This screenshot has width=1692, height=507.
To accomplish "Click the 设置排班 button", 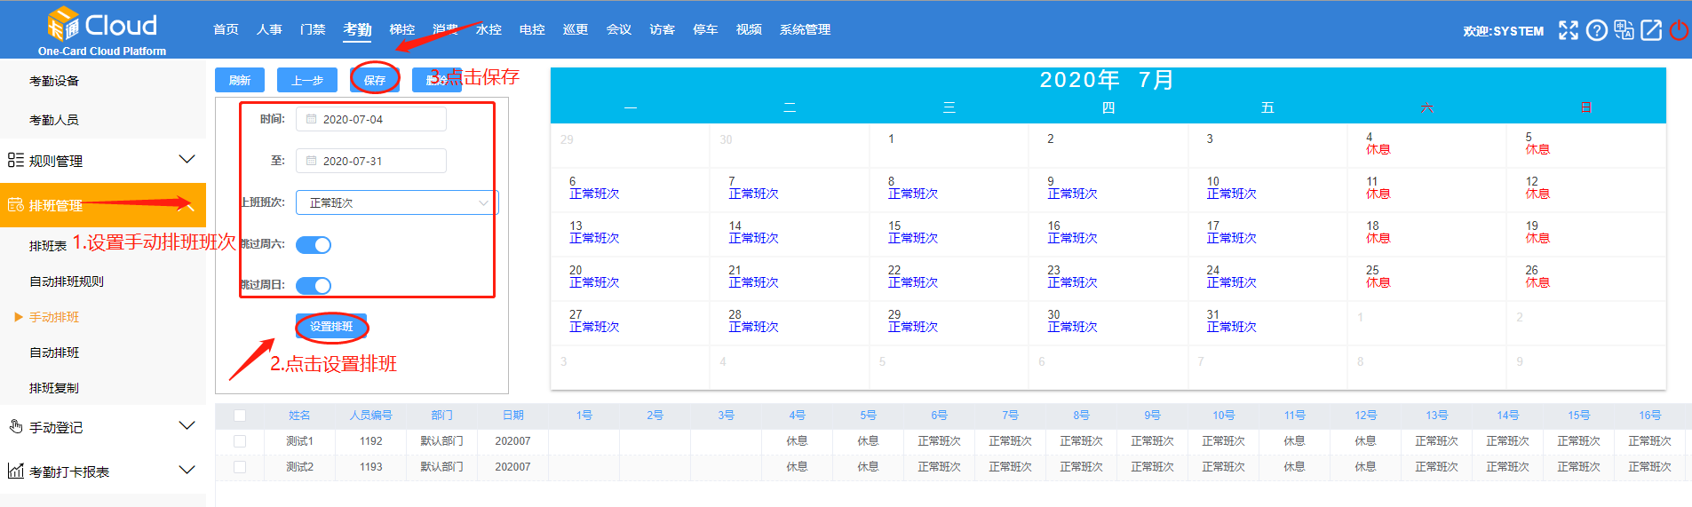I will (x=331, y=327).
